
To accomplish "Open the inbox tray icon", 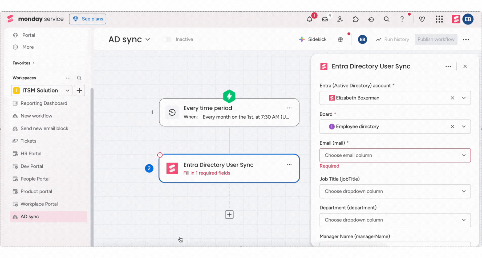I will point(325,19).
